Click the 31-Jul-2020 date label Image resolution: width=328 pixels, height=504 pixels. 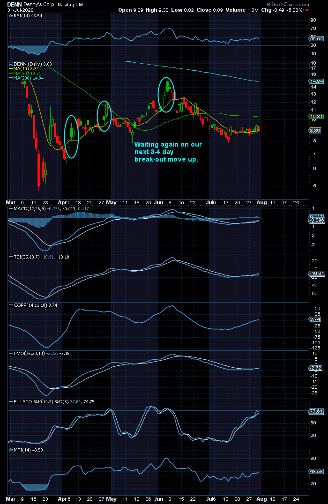pos(21,10)
